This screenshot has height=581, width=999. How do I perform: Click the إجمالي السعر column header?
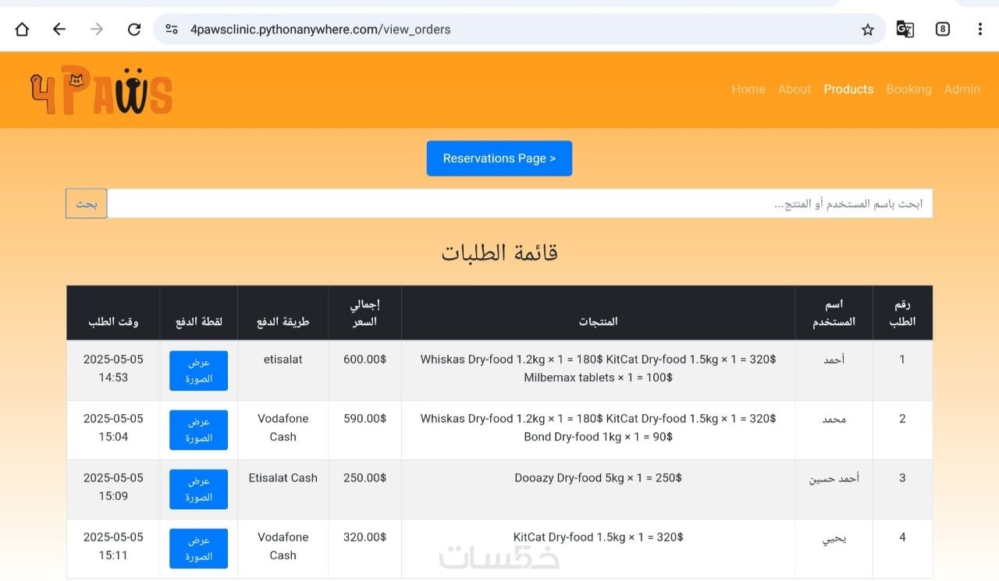(x=364, y=313)
